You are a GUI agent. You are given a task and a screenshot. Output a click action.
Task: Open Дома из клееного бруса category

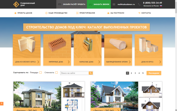[x=25, y=62]
